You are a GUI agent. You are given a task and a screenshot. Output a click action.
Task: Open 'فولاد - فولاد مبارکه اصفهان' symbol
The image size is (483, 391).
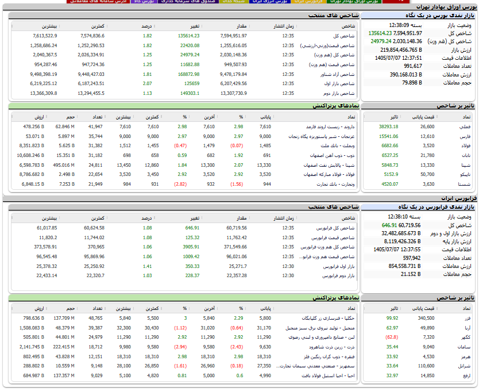coord(329,175)
